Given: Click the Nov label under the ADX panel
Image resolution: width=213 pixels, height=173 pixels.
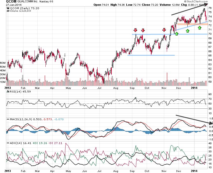Looking at the screenshot, I should [x=164, y=171].
